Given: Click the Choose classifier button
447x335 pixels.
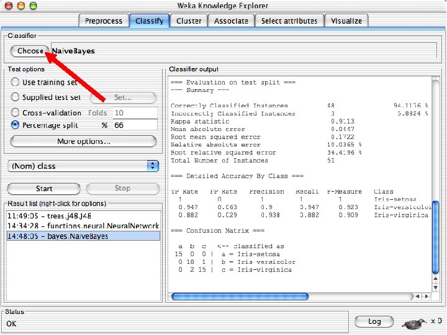Looking at the screenshot, I should pos(30,51).
